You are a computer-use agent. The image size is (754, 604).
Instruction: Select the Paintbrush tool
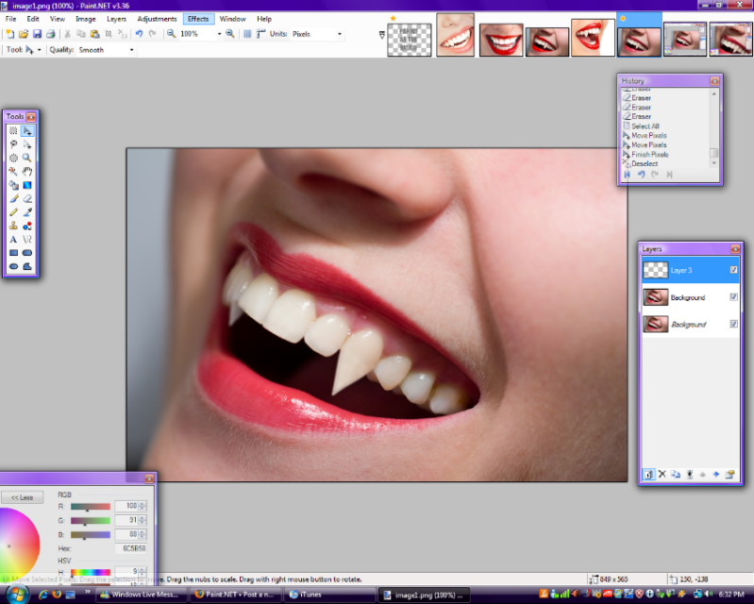(x=13, y=198)
